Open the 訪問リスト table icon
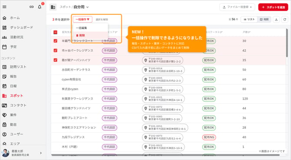291x160 pixels. pos(4,67)
